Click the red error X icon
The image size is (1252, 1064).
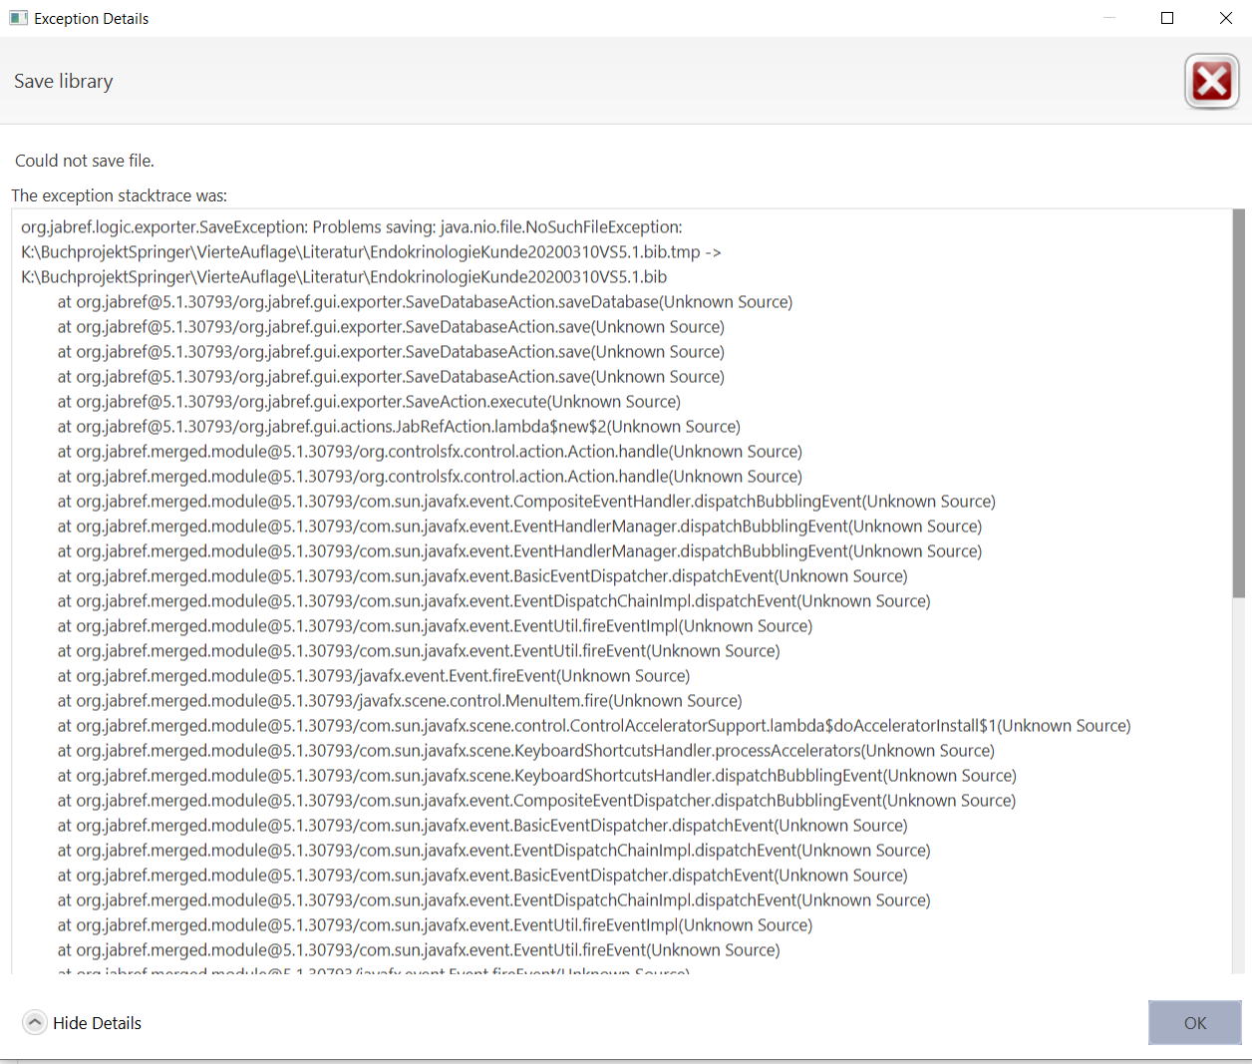pos(1211,82)
